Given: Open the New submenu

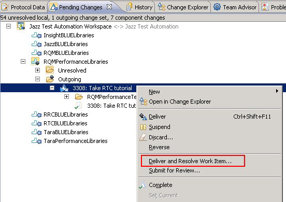Looking at the screenshot, I should tap(209, 92).
